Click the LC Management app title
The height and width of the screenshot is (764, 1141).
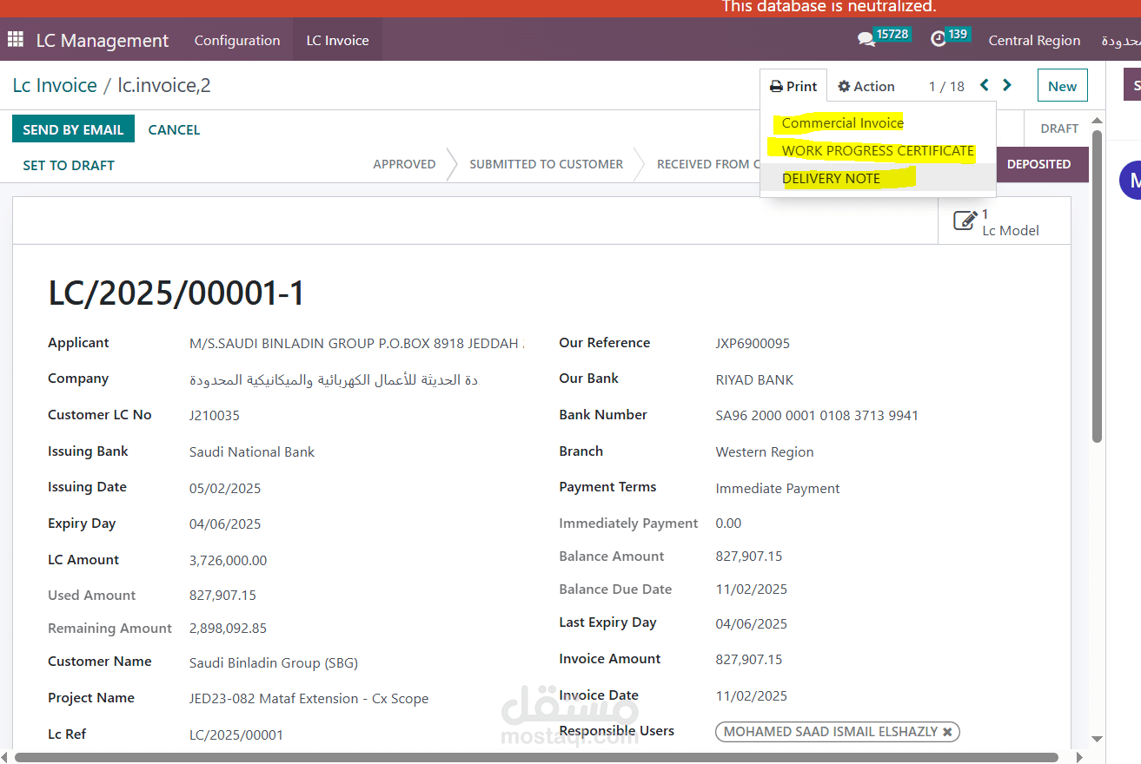coord(103,40)
